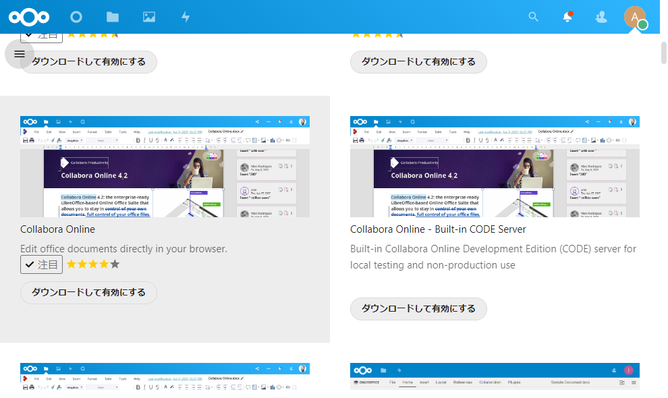The height and width of the screenshot is (398, 668).
Task: Click the Collabora Online featured badge
Action: (41, 264)
